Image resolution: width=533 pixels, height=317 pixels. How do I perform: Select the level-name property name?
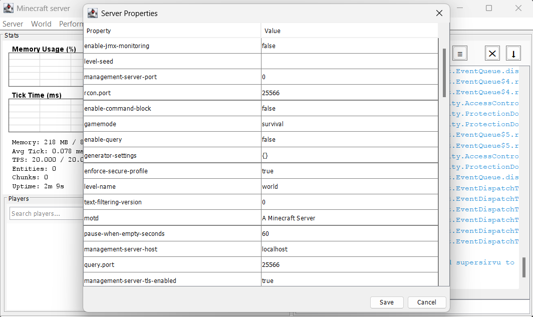coord(172,186)
